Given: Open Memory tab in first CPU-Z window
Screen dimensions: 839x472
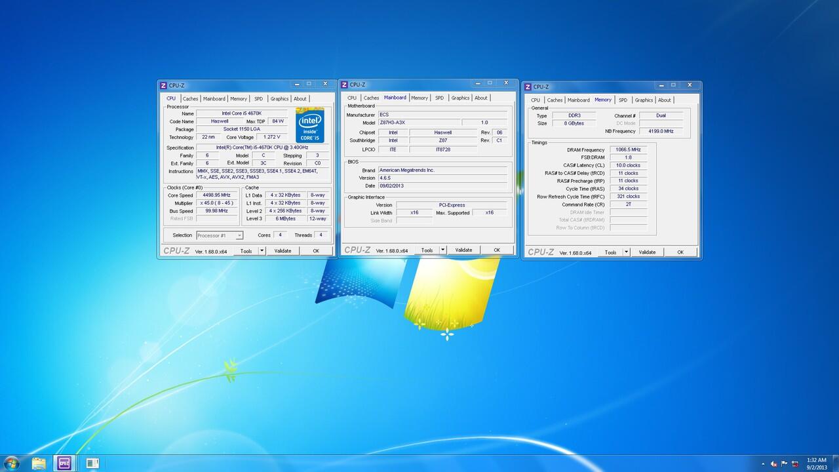Looking at the screenshot, I should click(239, 99).
